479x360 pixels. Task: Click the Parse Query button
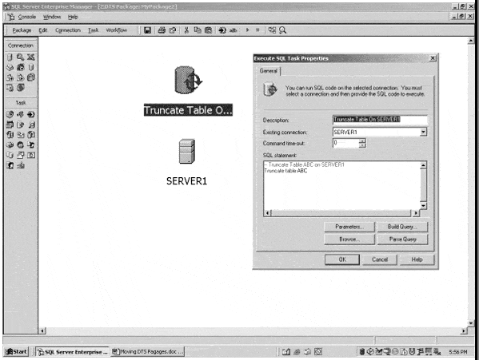pos(402,239)
